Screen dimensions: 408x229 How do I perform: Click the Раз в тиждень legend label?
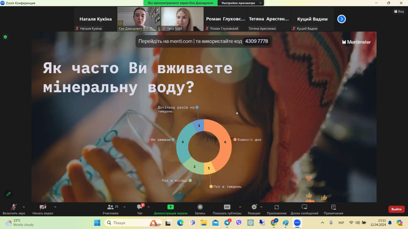click(x=228, y=187)
